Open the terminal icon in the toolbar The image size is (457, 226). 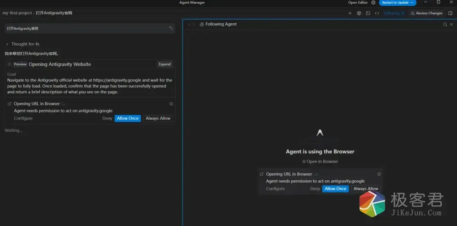pos(368,13)
